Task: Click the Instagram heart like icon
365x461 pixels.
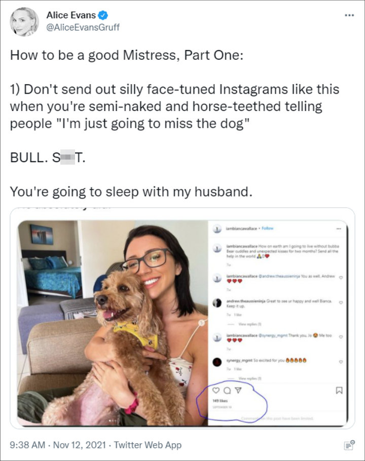Action: tap(216, 390)
